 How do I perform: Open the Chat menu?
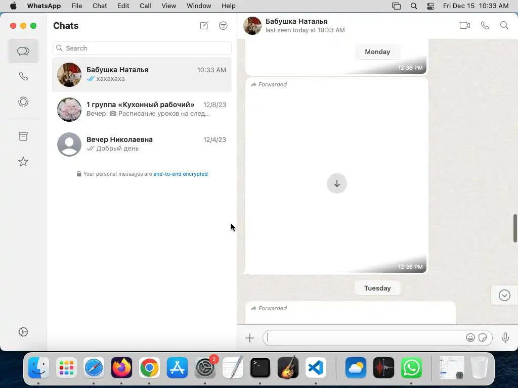pyautogui.click(x=100, y=6)
